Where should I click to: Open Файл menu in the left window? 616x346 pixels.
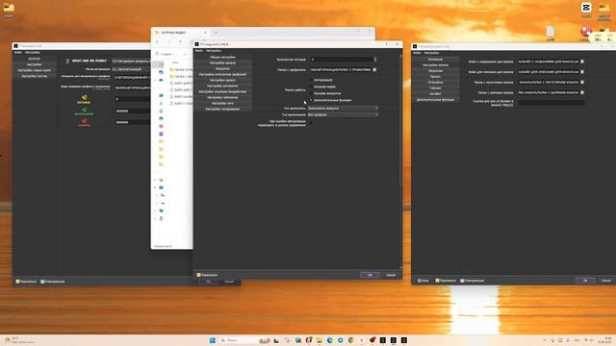18,52
